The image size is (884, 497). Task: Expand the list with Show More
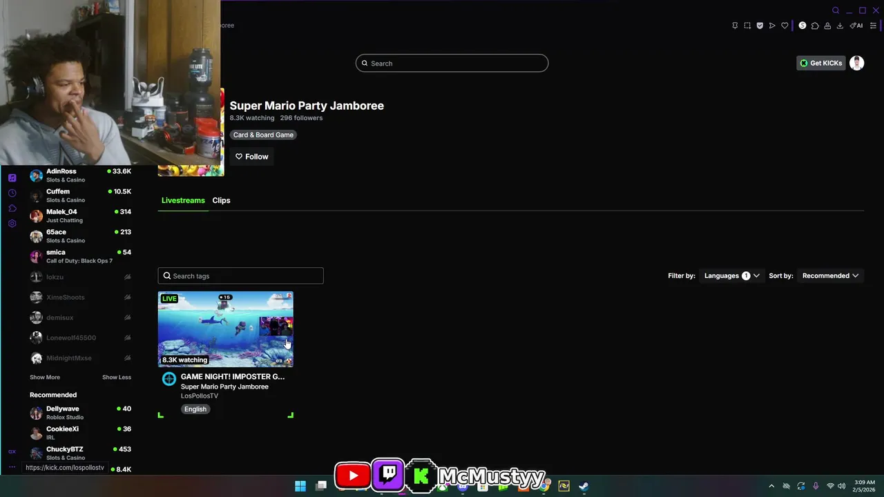tap(45, 377)
